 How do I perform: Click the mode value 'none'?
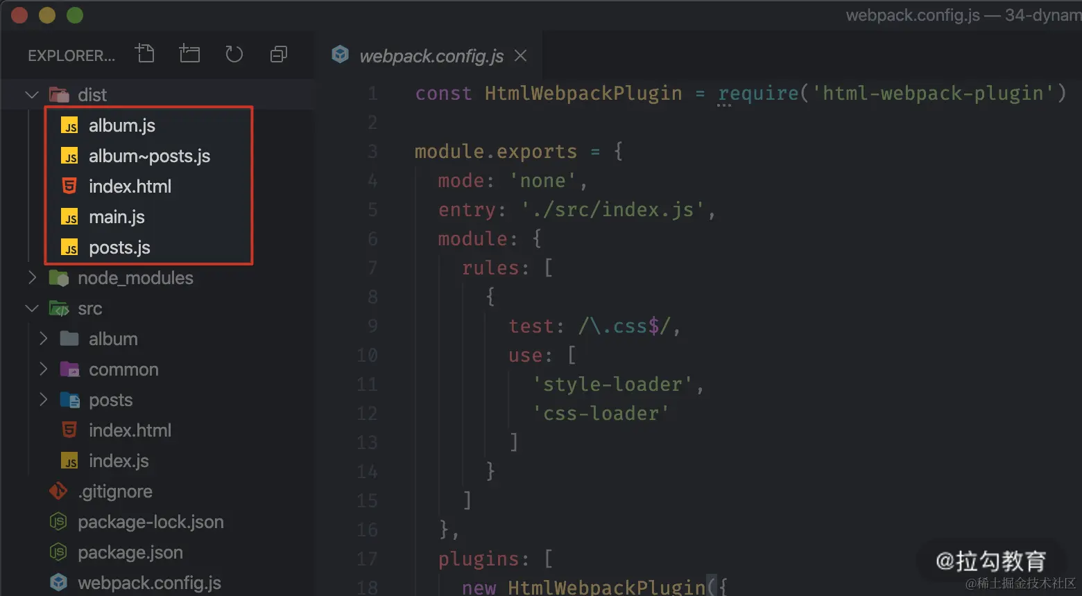click(x=543, y=181)
